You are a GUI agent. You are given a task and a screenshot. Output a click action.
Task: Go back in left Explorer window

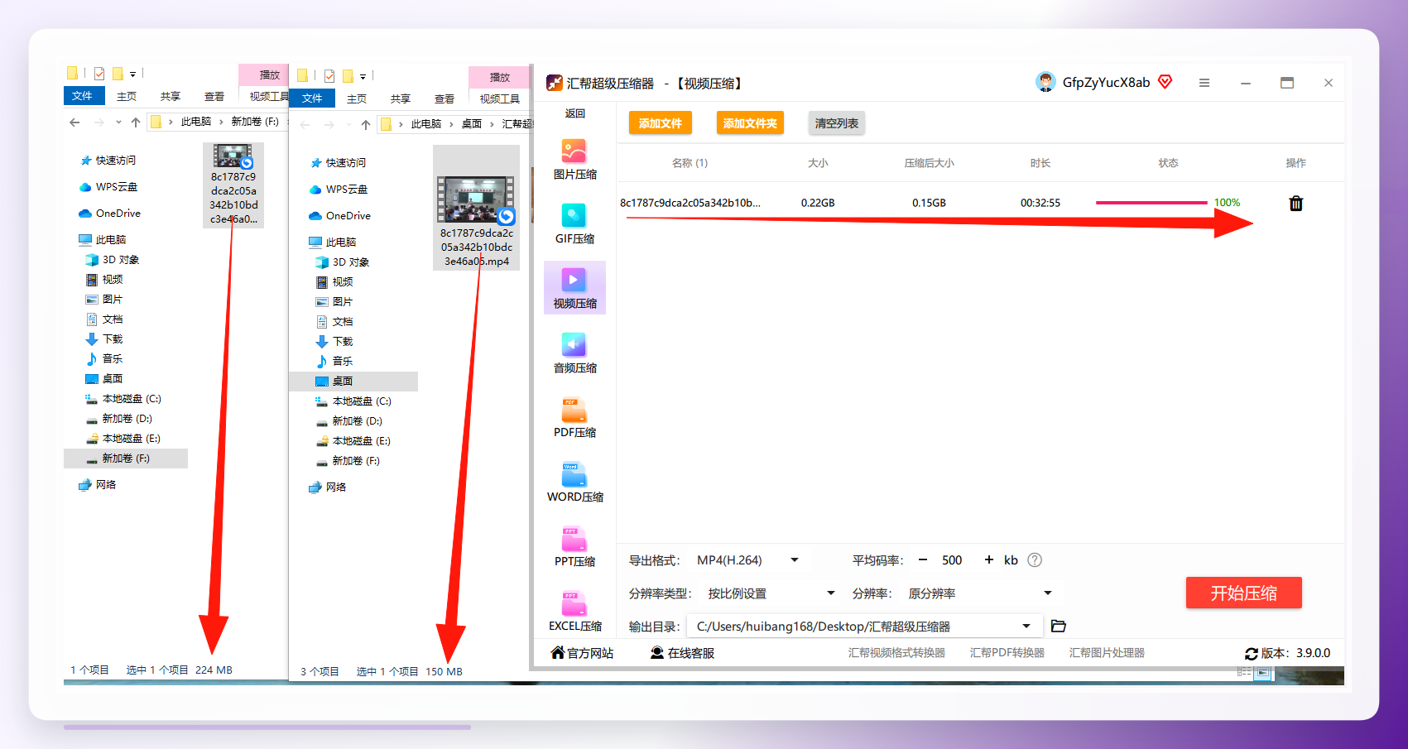74,122
